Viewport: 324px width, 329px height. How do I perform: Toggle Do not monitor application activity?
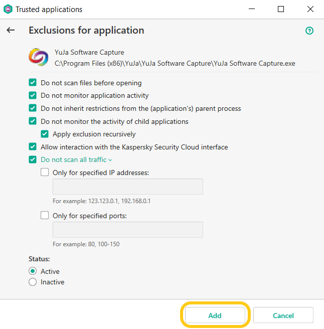pyautogui.click(x=33, y=95)
